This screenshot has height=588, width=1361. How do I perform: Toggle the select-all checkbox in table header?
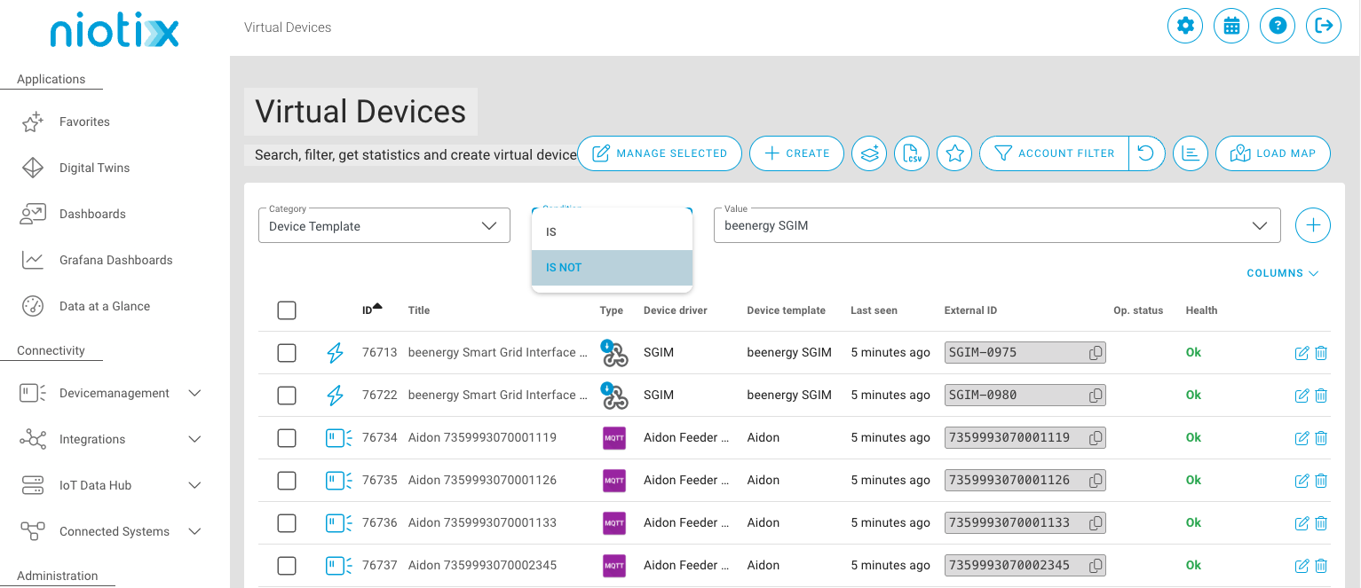(x=286, y=310)
